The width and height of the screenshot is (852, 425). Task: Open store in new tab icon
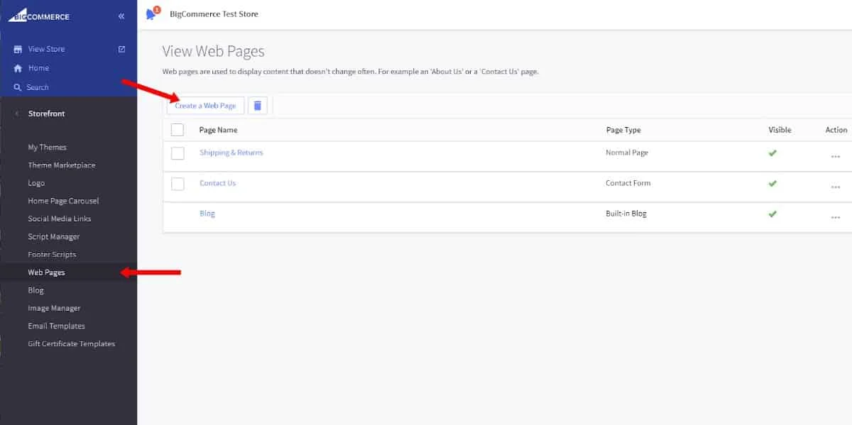click(x=121, y=49)
